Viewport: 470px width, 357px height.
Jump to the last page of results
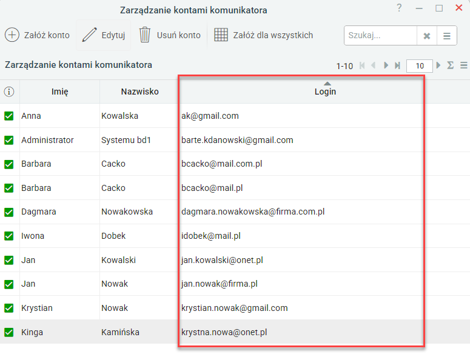click(x=397, y=65)
